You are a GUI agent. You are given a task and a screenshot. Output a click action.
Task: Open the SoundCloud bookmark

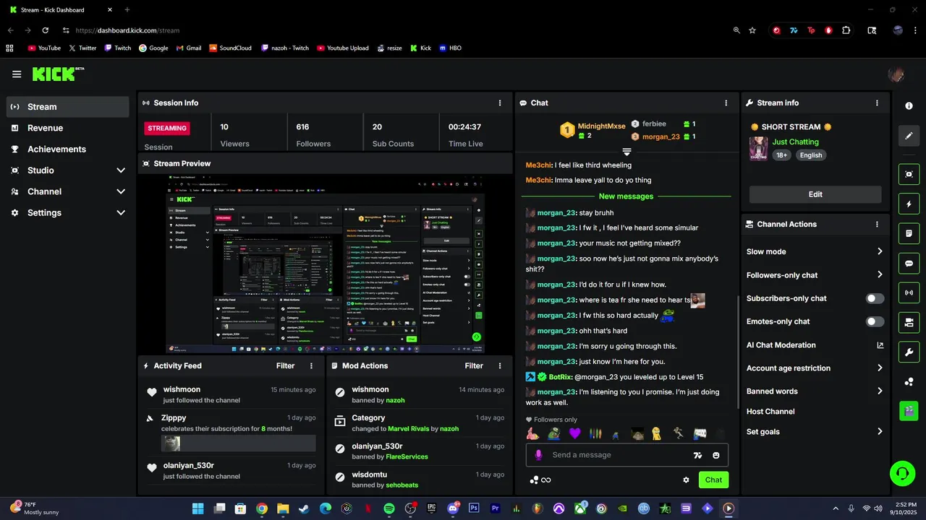(230, 48)
